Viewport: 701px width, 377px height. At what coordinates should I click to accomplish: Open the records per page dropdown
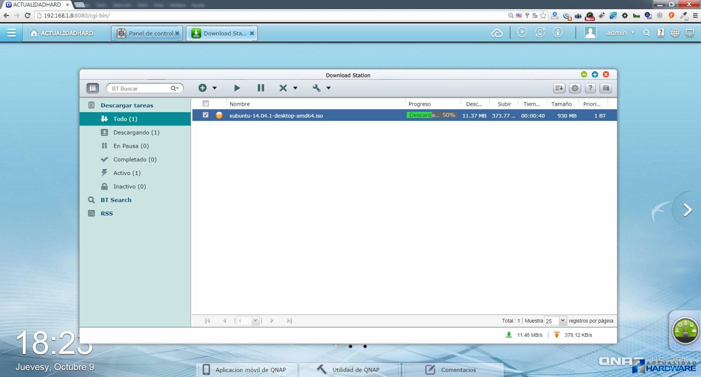563,321
